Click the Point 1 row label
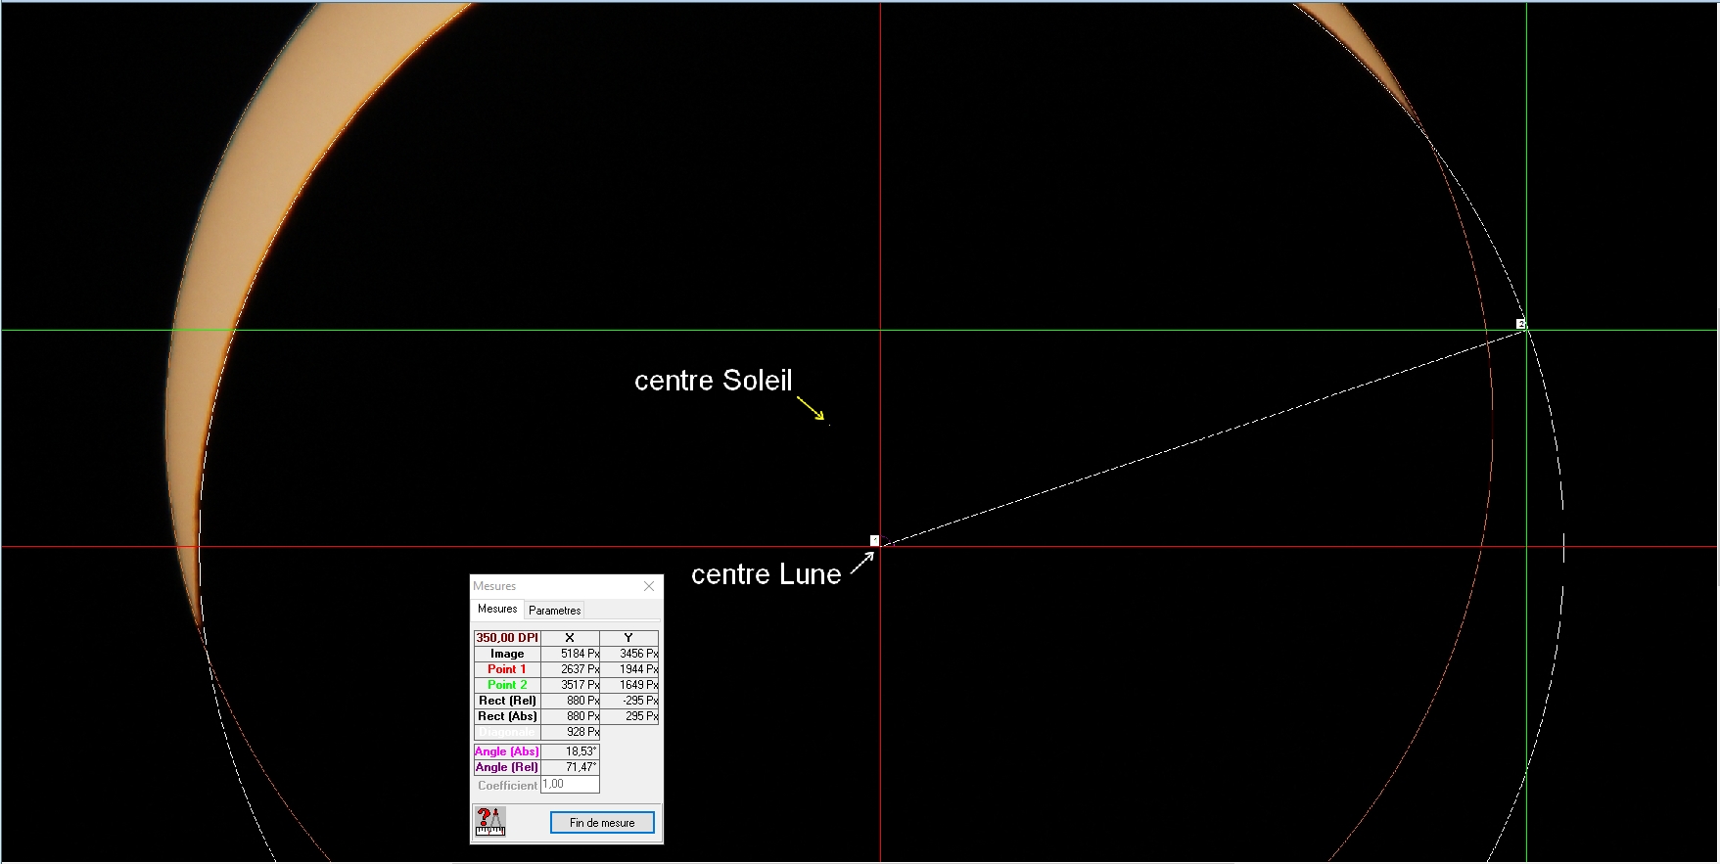The image size is (1720, 864). tap(507, 669)
